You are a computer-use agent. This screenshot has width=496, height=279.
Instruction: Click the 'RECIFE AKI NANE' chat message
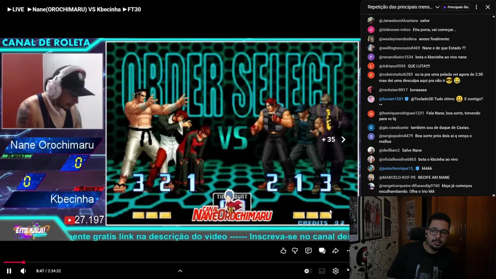(x=434, y=177)
